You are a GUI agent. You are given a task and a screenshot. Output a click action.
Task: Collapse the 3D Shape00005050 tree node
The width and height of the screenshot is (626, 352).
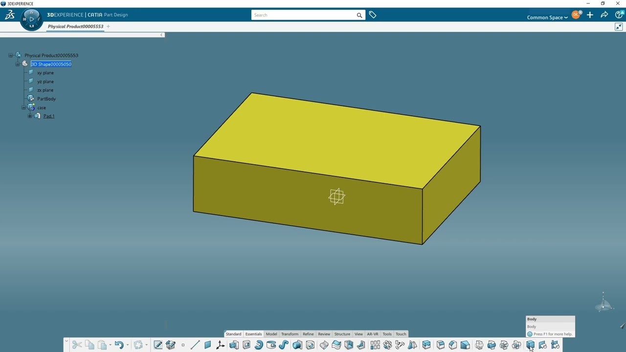17,64
